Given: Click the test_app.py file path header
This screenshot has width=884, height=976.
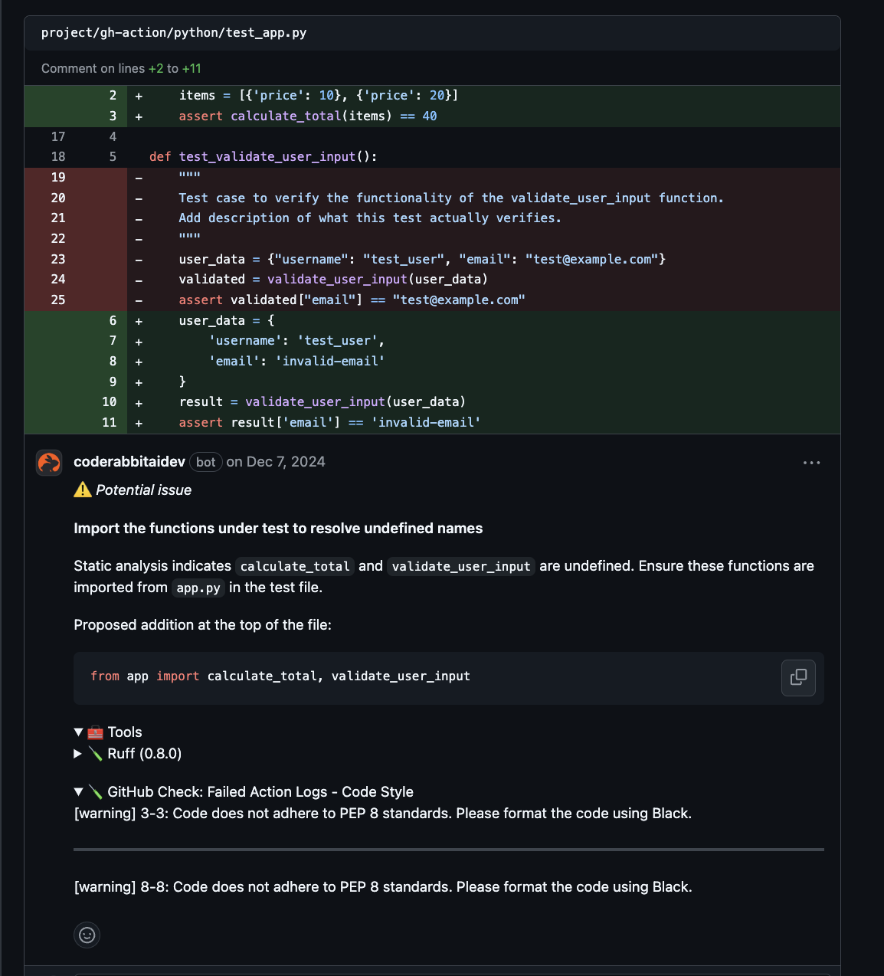Looking at the screenshot, I should tap(173, 32).
